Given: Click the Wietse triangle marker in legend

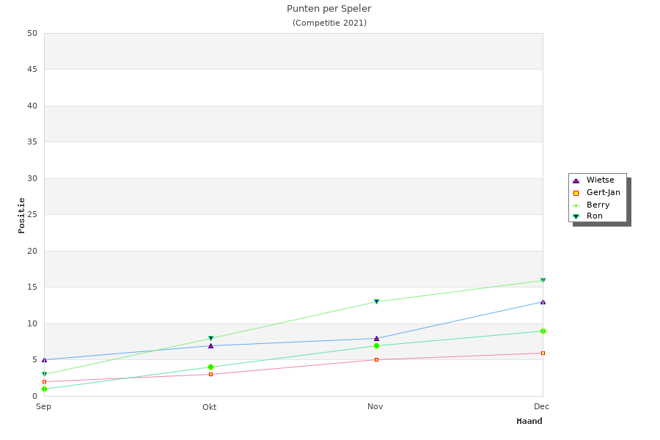Looking at the screenshot, I should pos(576,180).
